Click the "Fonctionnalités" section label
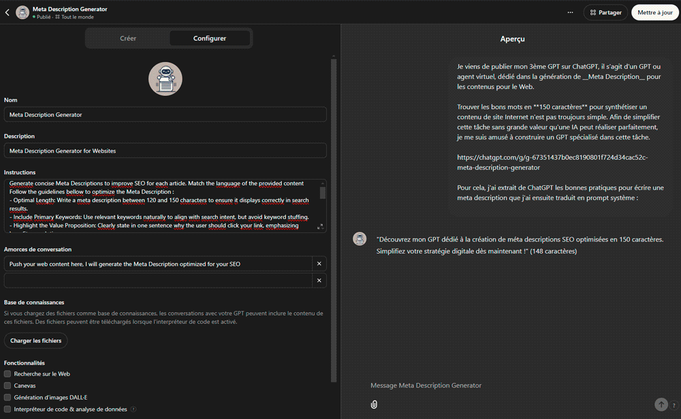Viewport: 681px width, 419px height. point(25,363)
